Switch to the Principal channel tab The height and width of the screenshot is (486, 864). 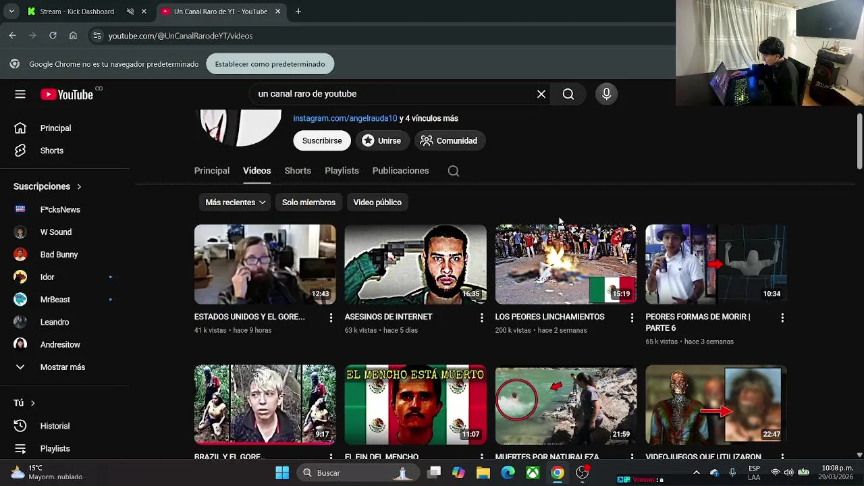(212, 171)
